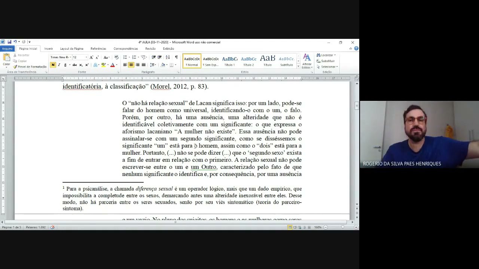Viewport: 479px width, 269px height.
Task: Align text left
Action: [x=125, y=65]
